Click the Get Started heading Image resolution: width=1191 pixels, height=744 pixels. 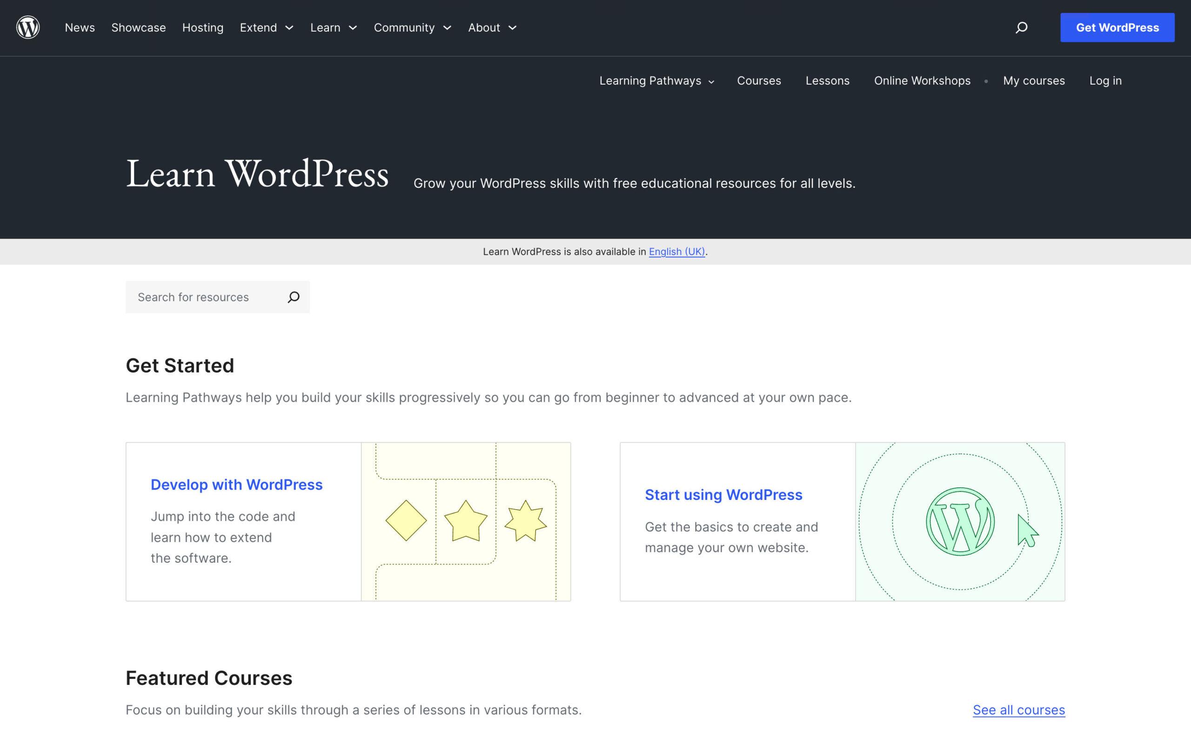pyautogui.click(x=180, y=365)
